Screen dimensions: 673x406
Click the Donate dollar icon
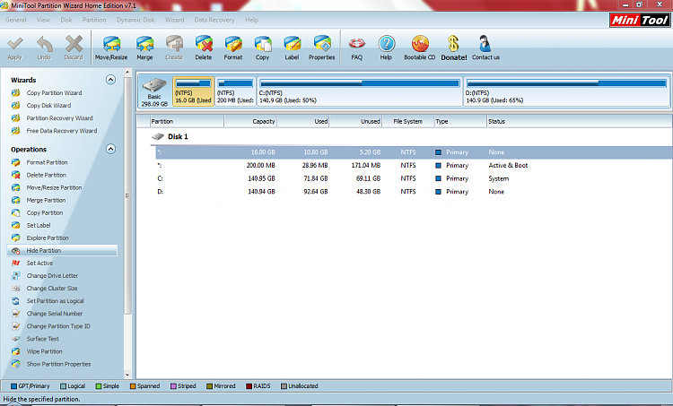[453, 44]
